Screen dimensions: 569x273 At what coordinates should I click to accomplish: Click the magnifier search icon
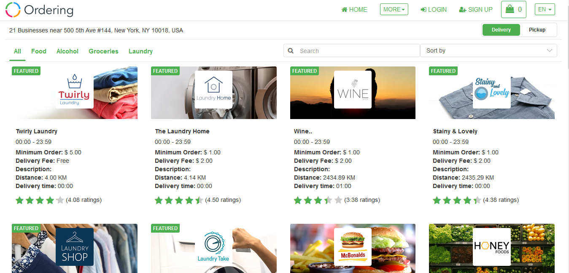[x=291, y=51]
